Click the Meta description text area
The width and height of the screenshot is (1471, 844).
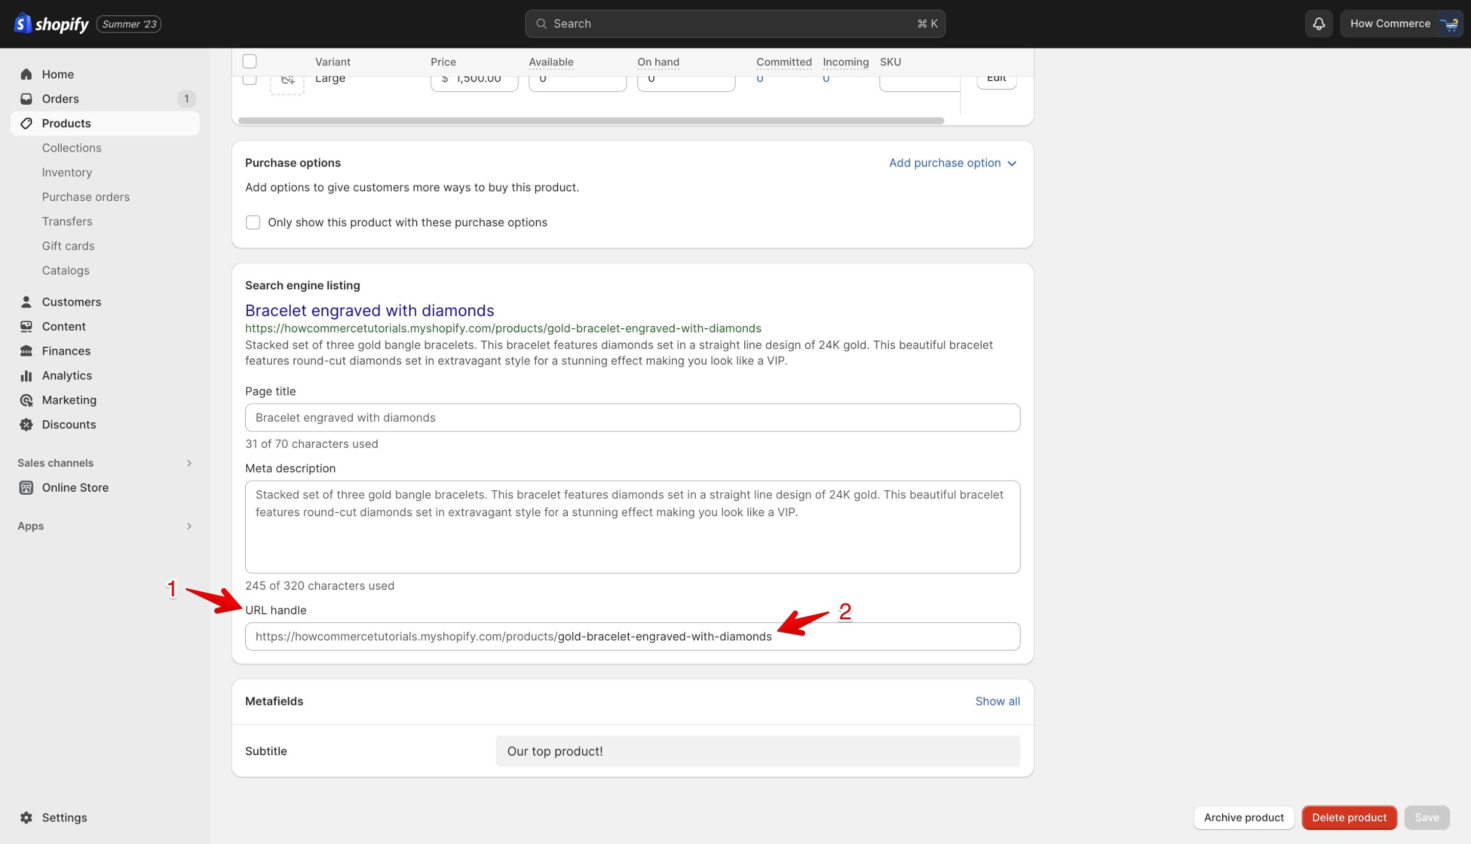click(x=633, y=527)
